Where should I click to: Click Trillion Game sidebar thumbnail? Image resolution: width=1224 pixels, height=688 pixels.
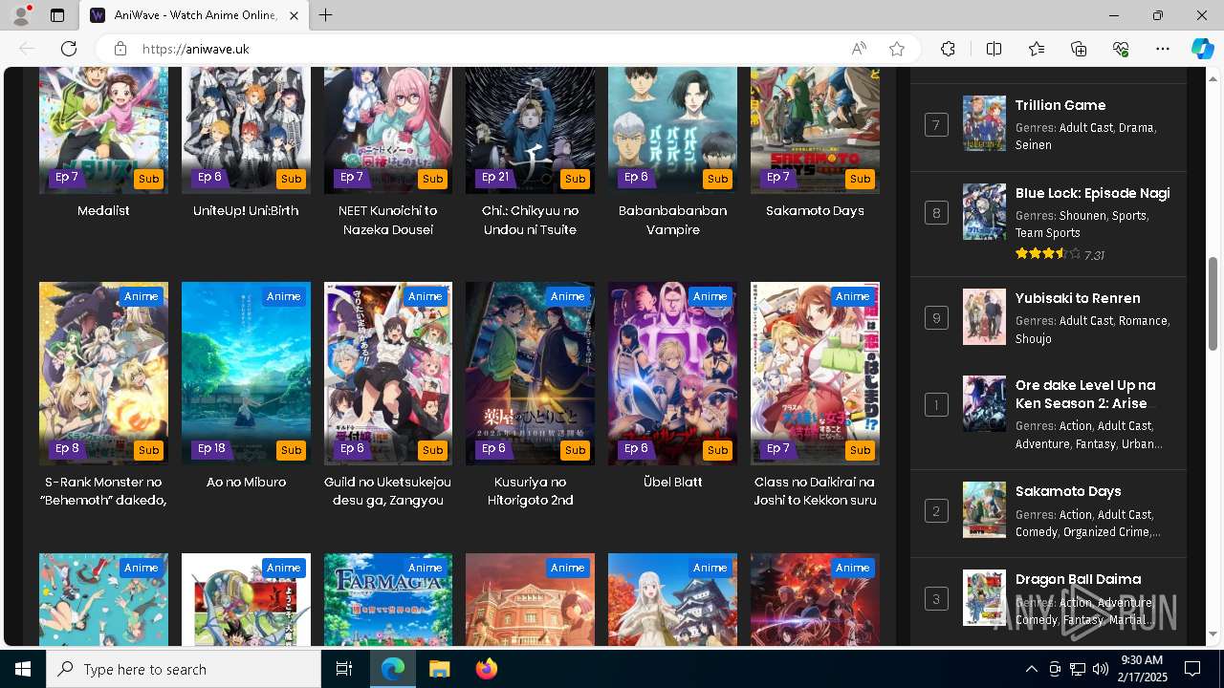(984, 123)
